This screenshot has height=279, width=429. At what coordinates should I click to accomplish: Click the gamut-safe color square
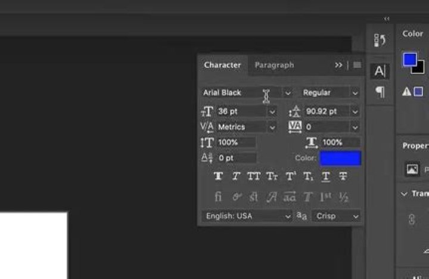pos(418,91)
